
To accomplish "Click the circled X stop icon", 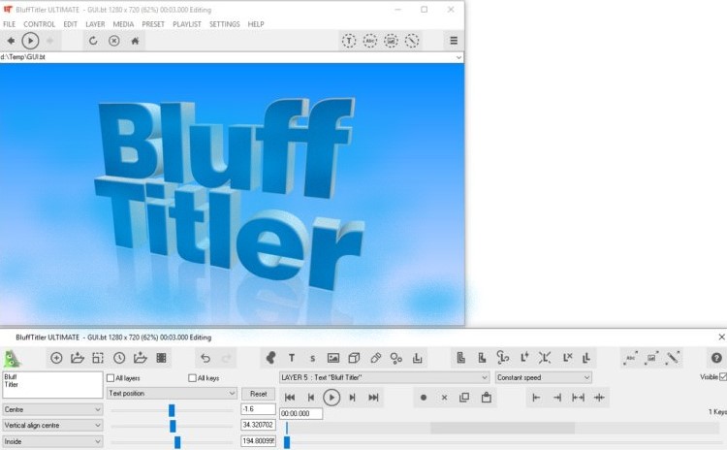I will click(114, 41).
